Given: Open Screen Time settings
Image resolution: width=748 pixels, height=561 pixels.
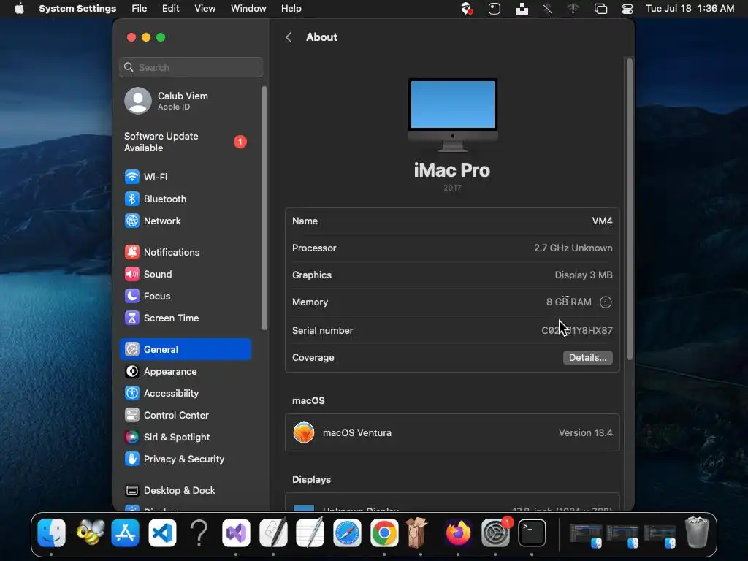Looking at the screenshot, I should [185, 318].
